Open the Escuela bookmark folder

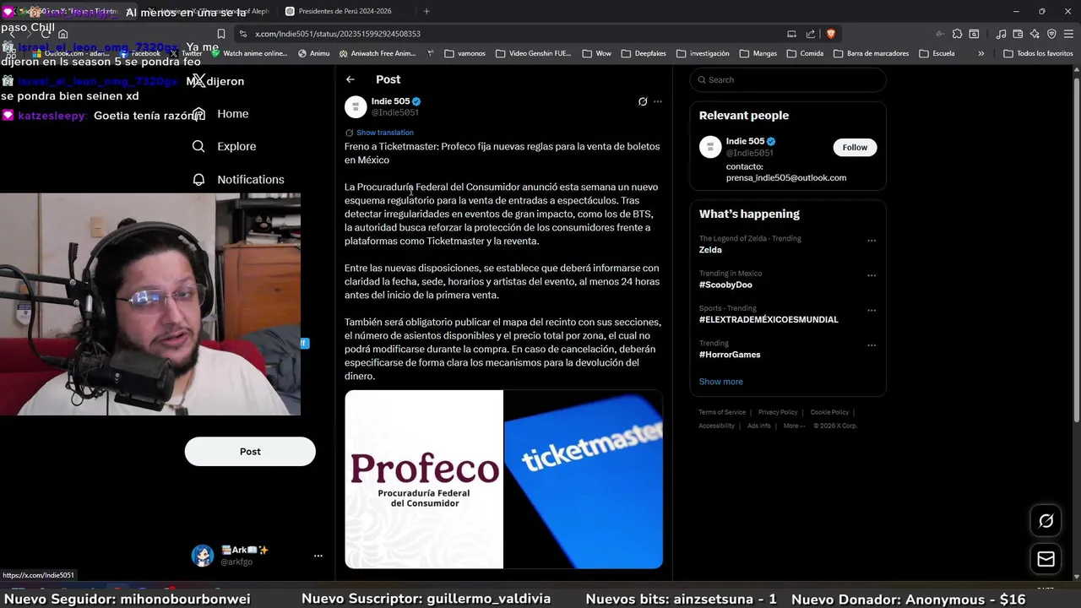click(936, 53)
